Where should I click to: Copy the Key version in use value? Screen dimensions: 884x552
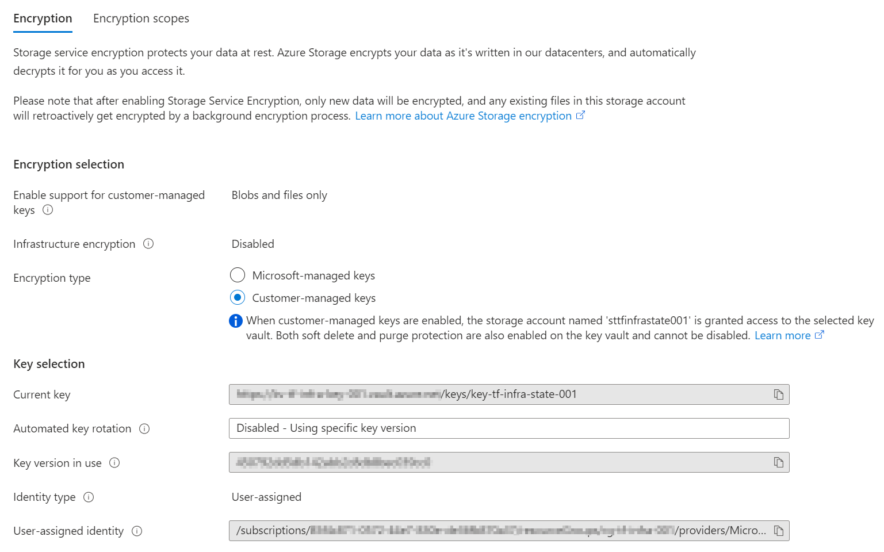click(x=778, y=462)
